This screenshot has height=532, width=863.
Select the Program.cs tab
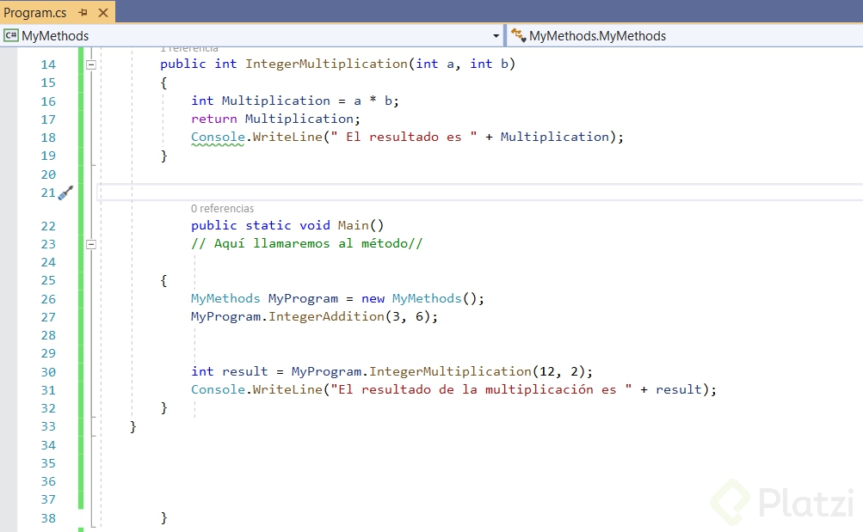click(34, 12)
